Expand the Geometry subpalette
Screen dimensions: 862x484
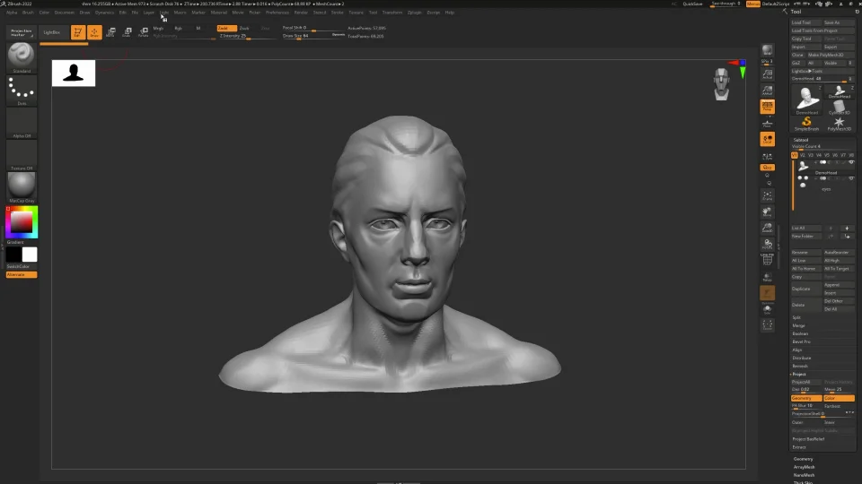[803, 459]
